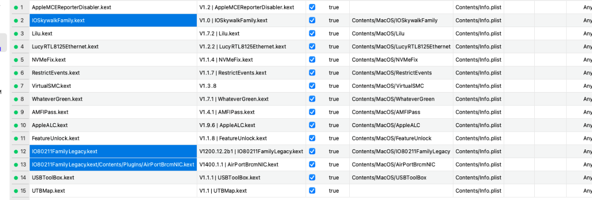The height and width of the screenshot is (200, 592).
Task: Toggle FeatureUnlock.kext enabled checkbox
Action: tap(312, 138)
